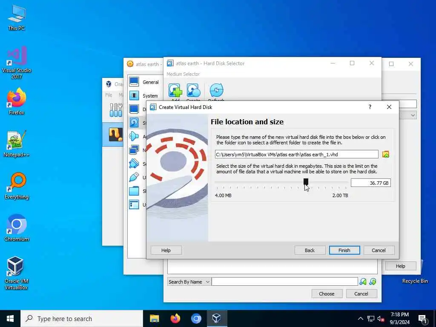Click VirtualBox icon in the taskbar

[x=217, y=318]
